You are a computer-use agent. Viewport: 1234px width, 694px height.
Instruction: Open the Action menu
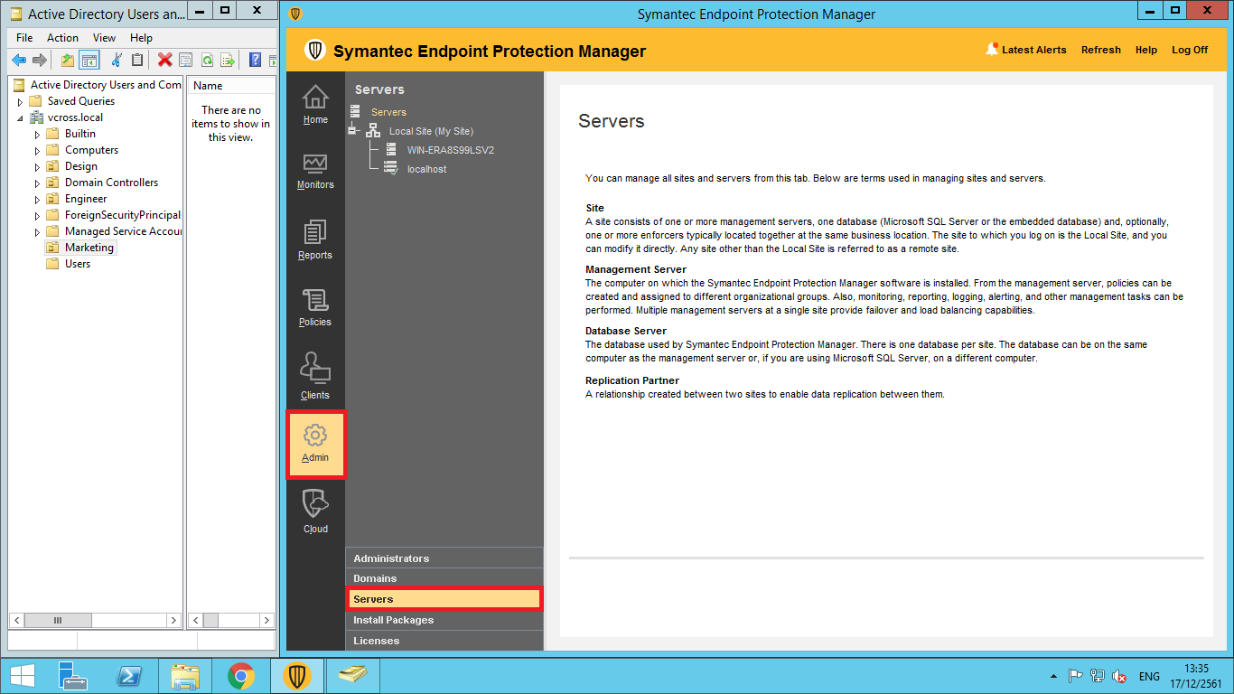pos(62,38)
